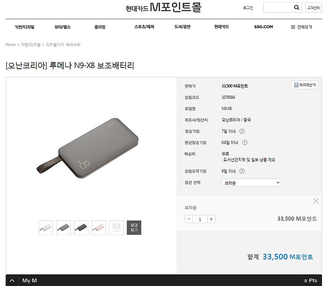326x286 pixels.
Task: Expand the My M bottom bar arrow
Action: tap(12, 281)
